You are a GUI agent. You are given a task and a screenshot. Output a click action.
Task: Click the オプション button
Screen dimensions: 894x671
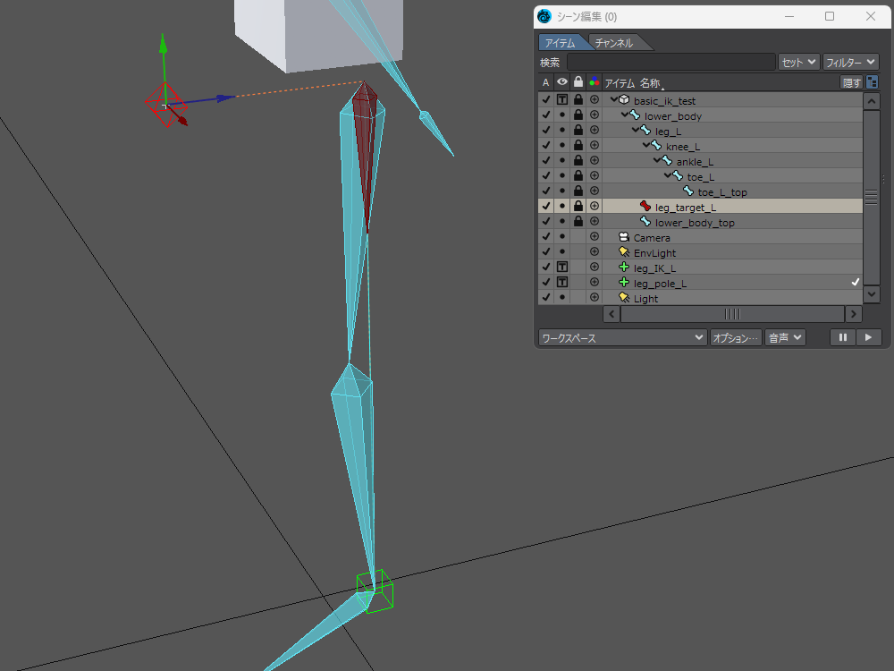coord(736,337)
